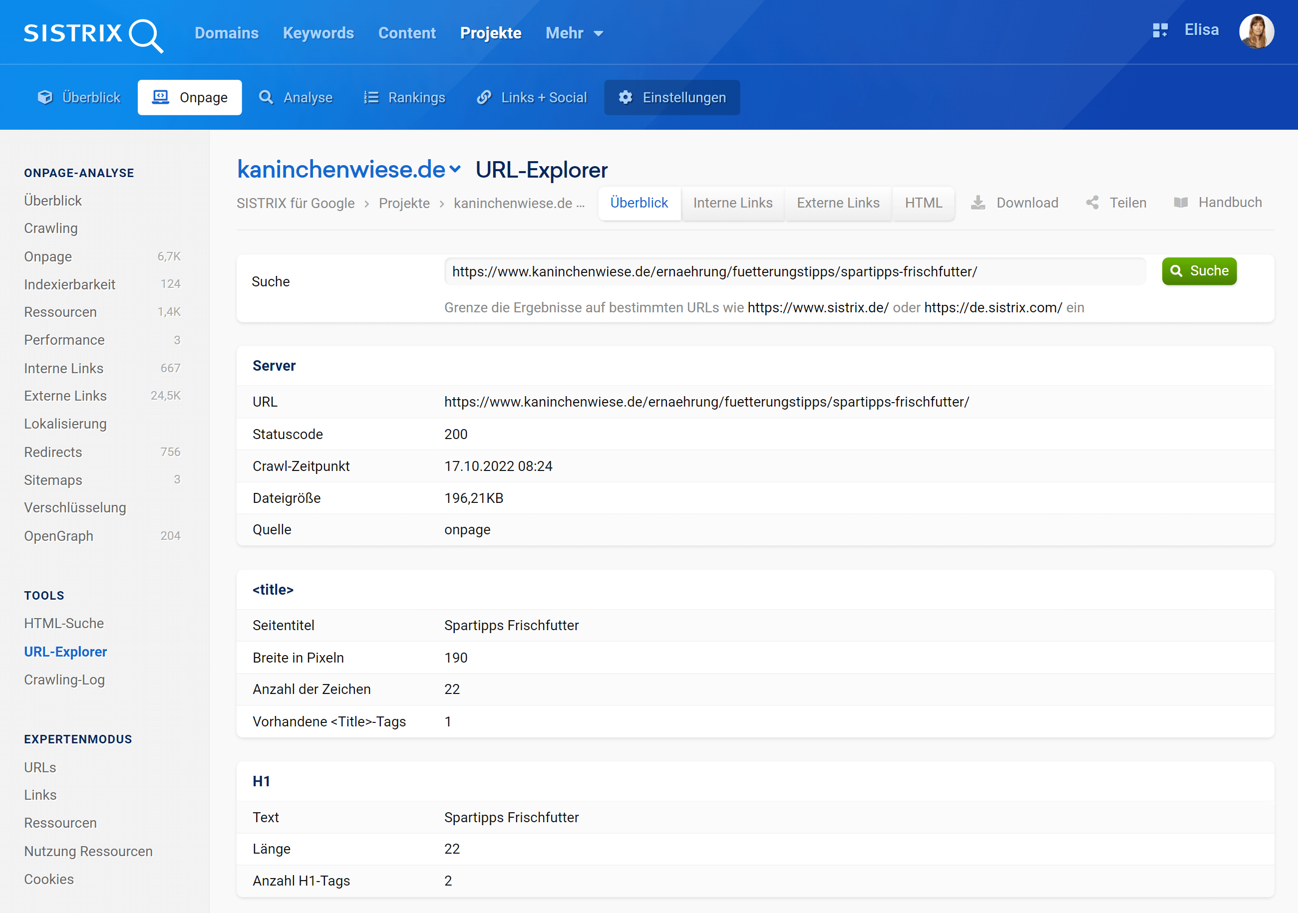Screen dimensions: 1298x913
Task: Open Crawling in the sidebar
Action: 51,228
